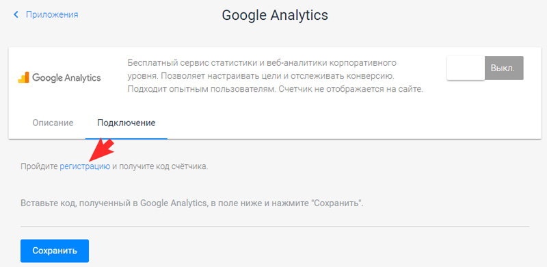Click the gray Выкл. switch label

click(x=504, y=68)
